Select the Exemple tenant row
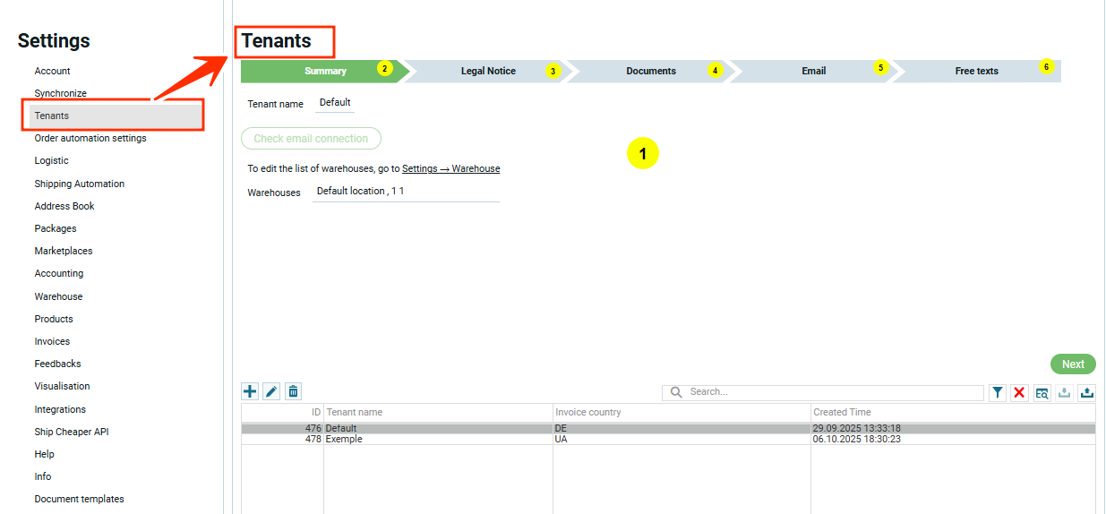This screenshot has width=1106, height=514. 345,440
